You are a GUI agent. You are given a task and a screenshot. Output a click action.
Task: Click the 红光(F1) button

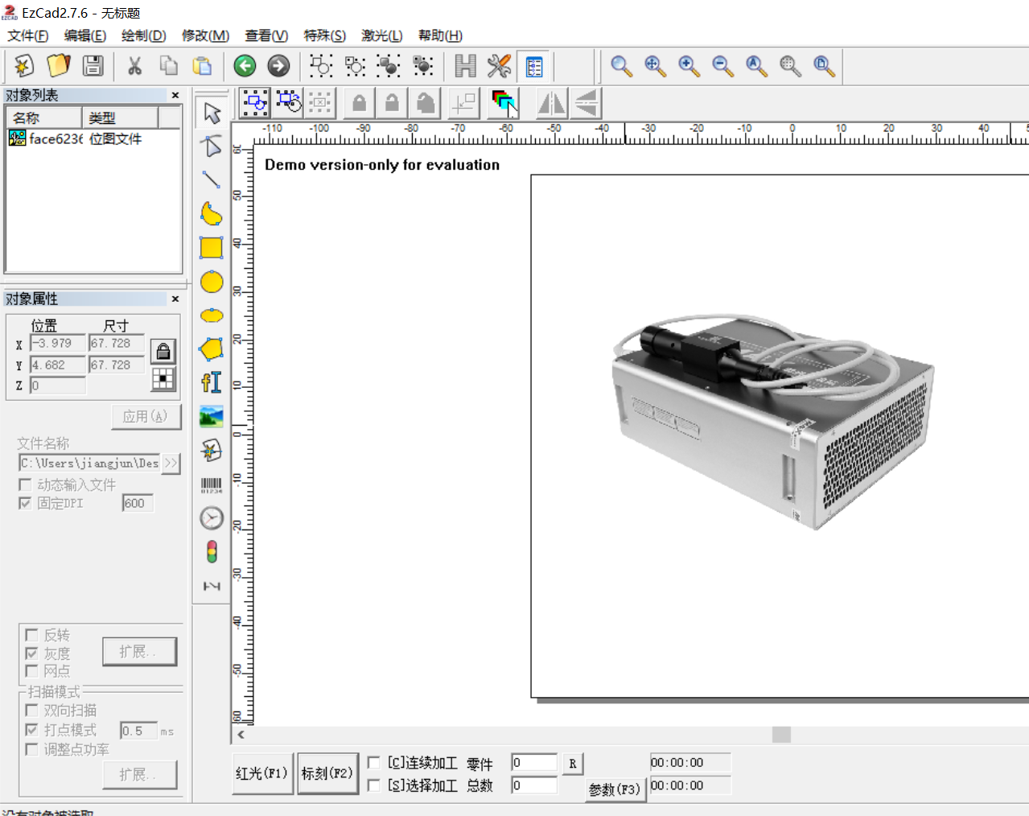(x=261, y=773)
